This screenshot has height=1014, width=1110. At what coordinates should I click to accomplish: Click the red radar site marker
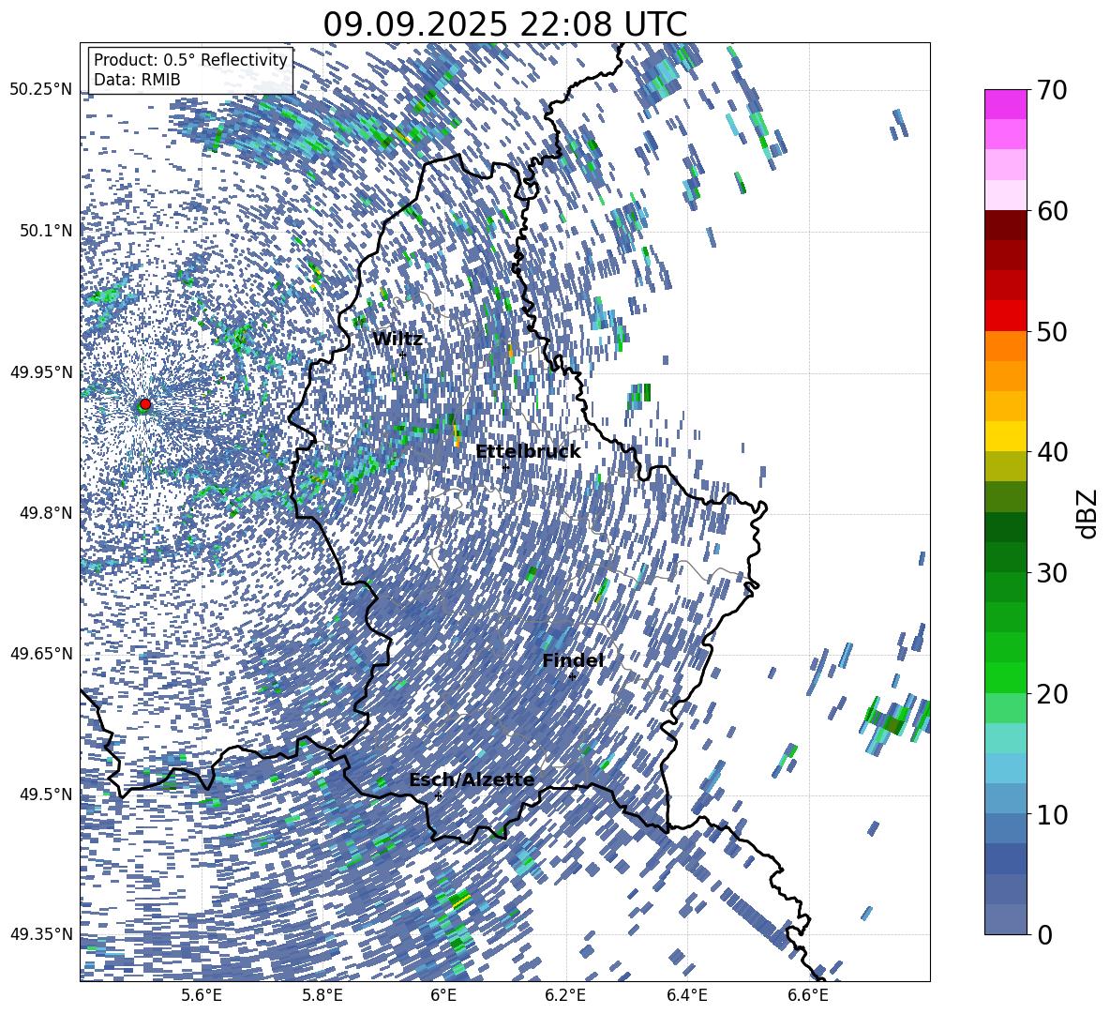[x=144, y=404]
